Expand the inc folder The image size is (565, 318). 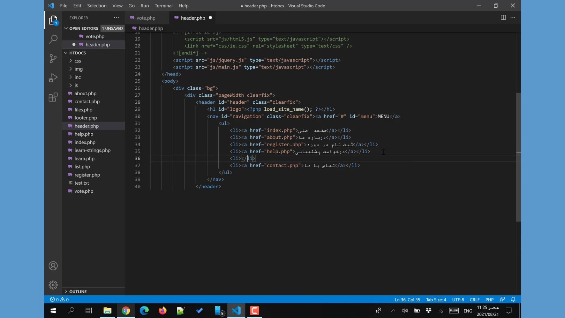pyautogui.click(x=77, y=77)
